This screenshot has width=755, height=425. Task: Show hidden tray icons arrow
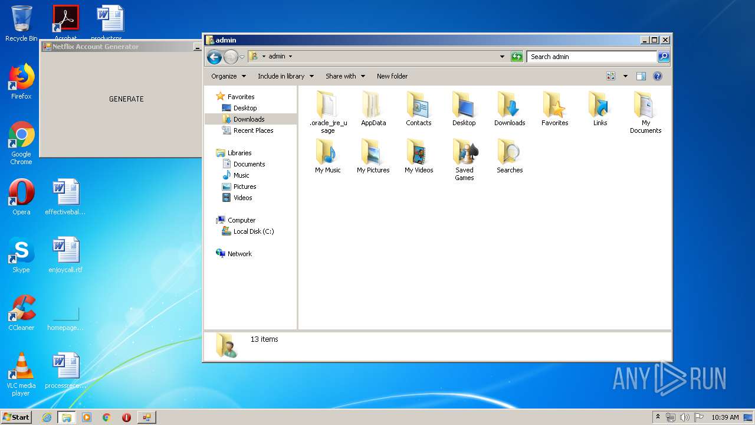click(658, 417)
